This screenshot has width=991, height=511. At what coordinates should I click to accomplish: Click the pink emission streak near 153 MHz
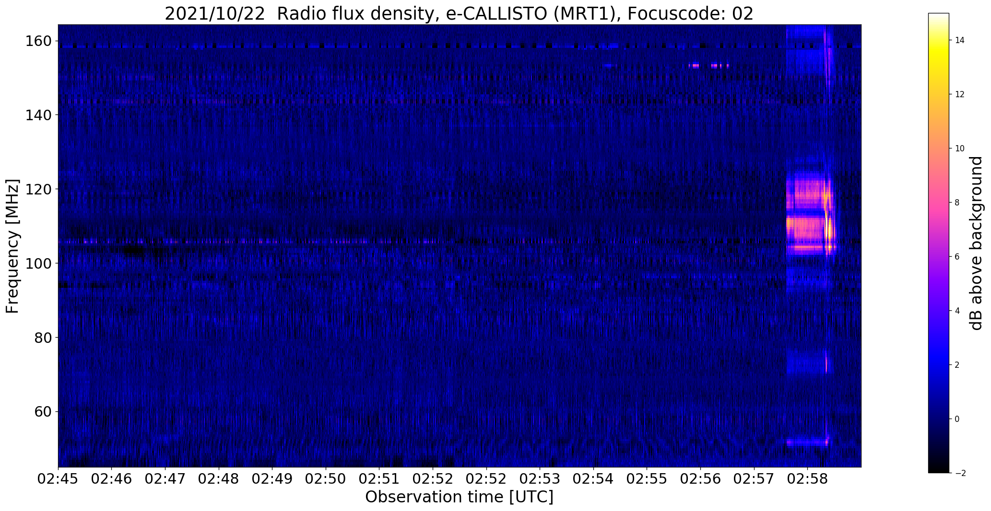tap(709, 66)
